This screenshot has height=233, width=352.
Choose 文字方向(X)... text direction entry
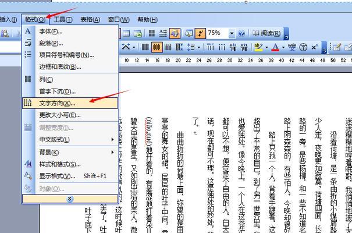point(70,103)
